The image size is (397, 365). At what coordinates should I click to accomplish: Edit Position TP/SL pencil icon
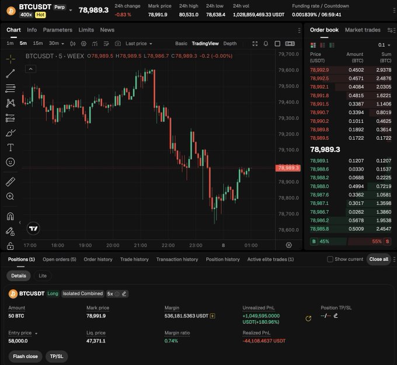point(336,315)
